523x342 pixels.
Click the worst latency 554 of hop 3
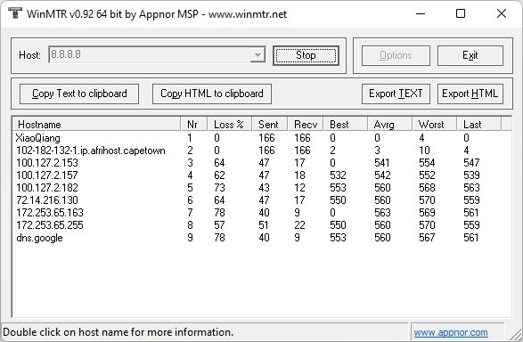427,163
